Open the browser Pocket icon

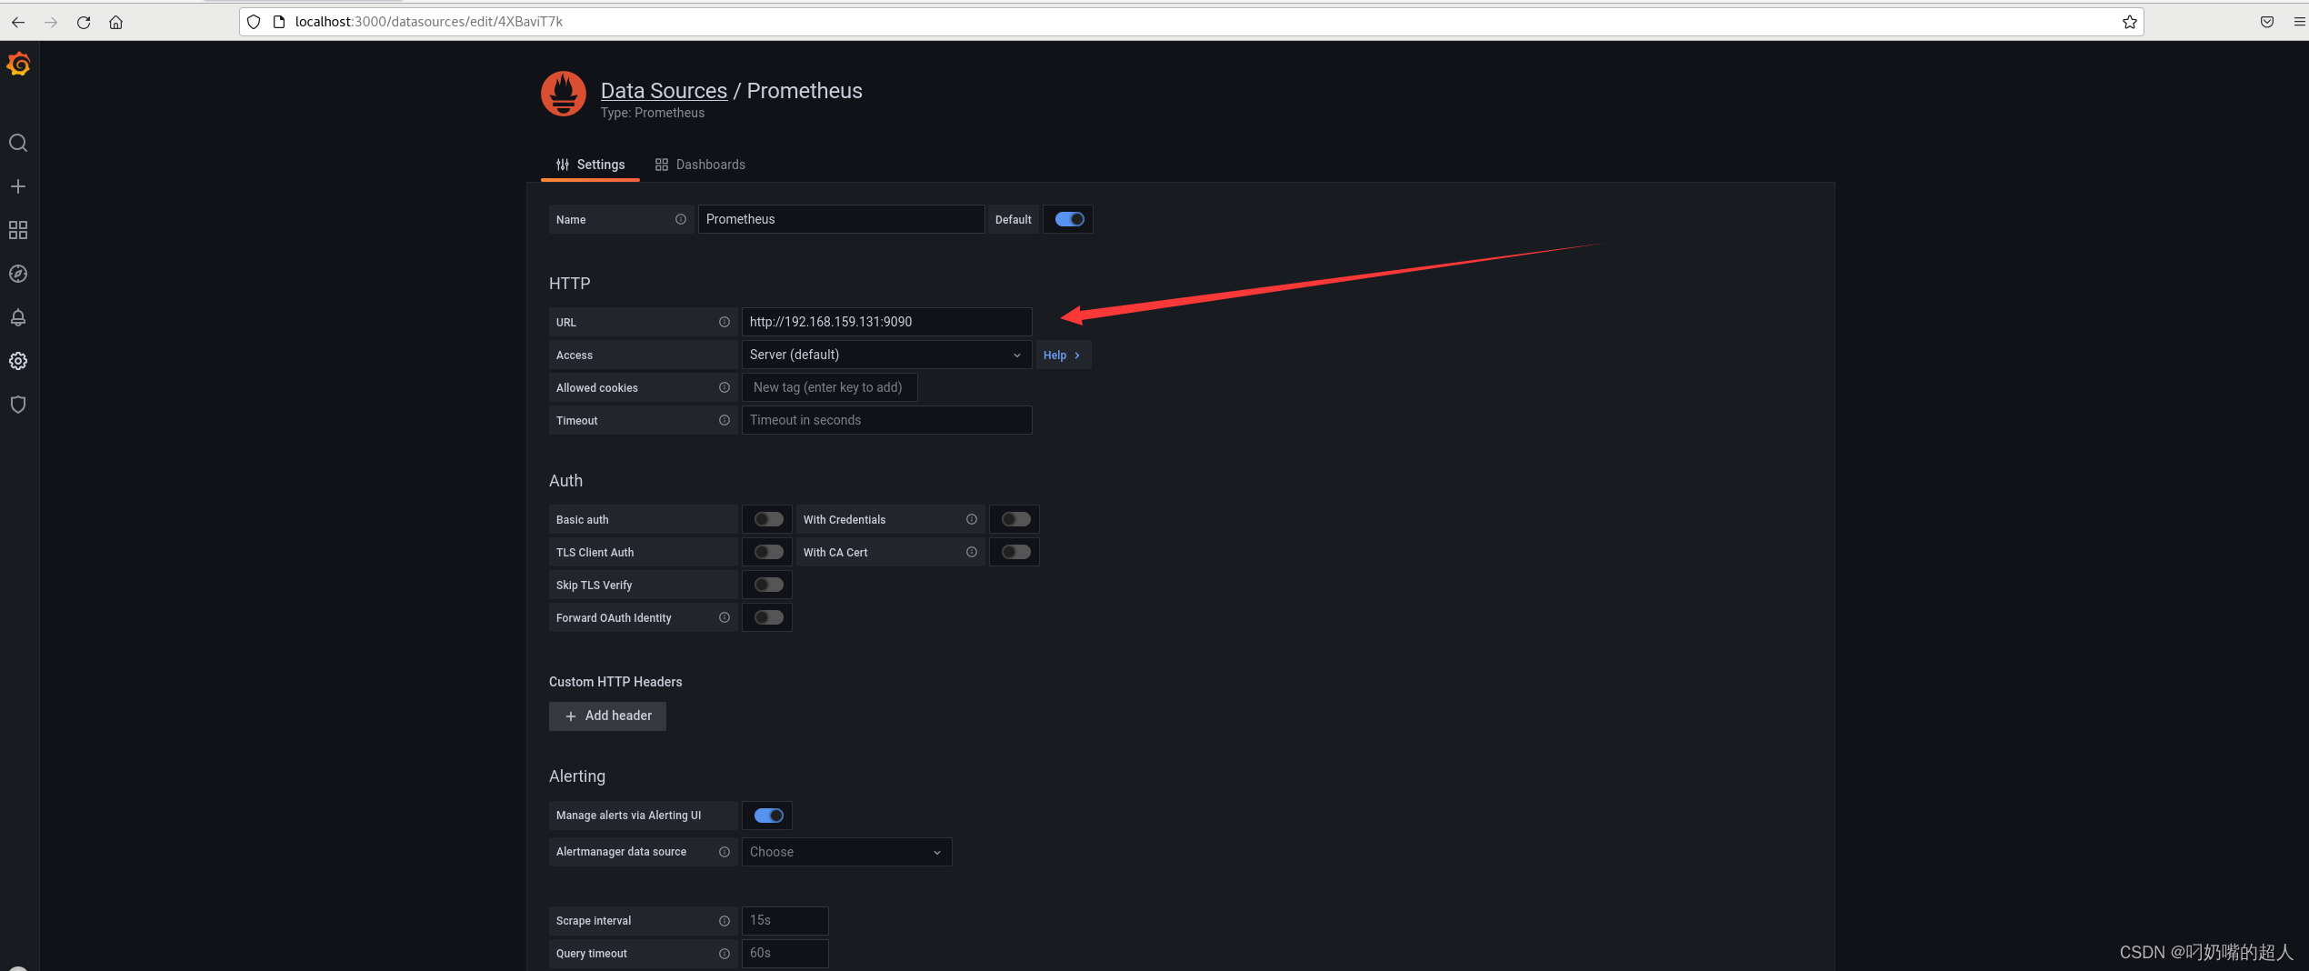[x=2267, y=22]
